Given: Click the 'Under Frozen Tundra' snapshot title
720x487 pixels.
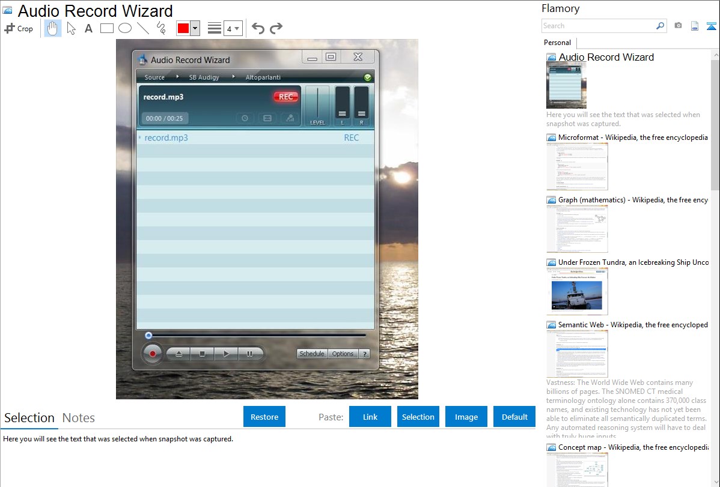Looking at the screenshot, I should pyautogui.click(x=633, y=262).
